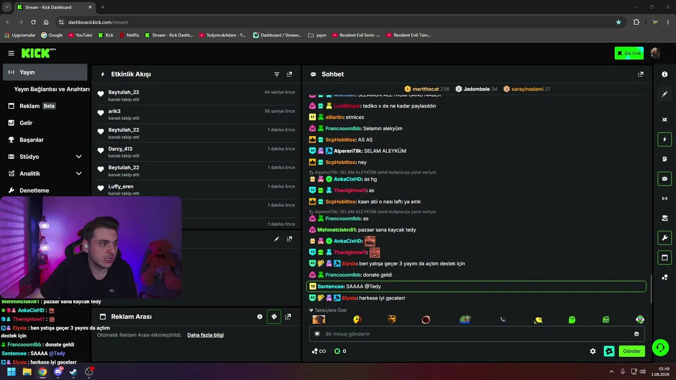Click the info icon in Reklam Arası panel
The height and width of the screenshot is (380, 676).
coord(260,317)
